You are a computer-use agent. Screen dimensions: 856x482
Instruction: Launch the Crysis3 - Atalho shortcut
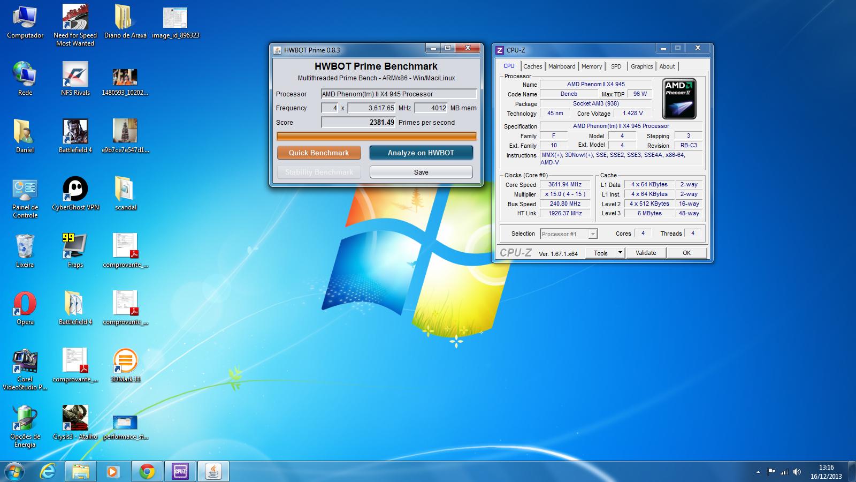pos(75,423)
